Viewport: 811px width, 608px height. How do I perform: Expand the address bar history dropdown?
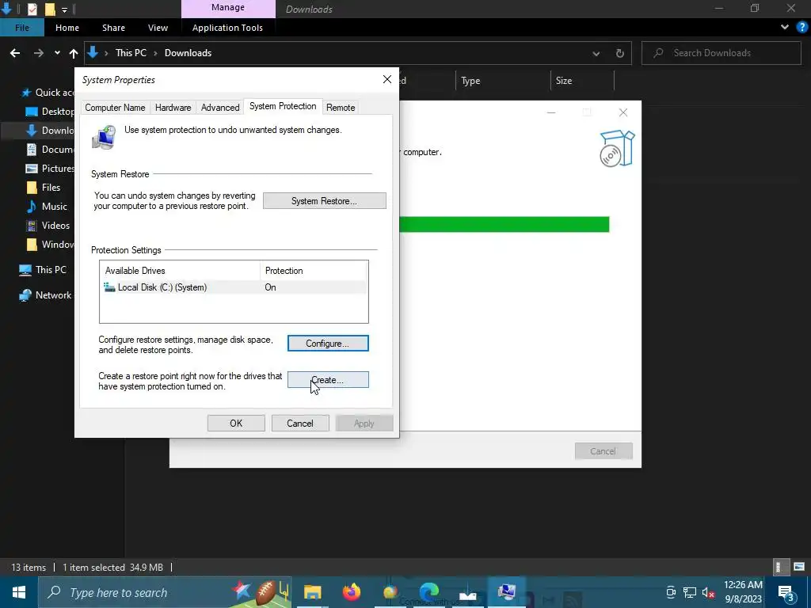point(596,53)
